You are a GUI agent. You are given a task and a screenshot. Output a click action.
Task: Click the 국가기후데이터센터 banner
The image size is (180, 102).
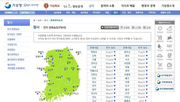point(165,89)
